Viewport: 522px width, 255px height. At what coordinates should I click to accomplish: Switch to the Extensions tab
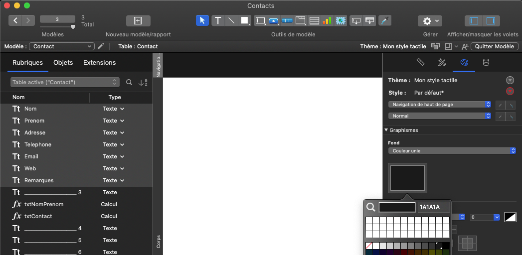[x=99, y=63]
